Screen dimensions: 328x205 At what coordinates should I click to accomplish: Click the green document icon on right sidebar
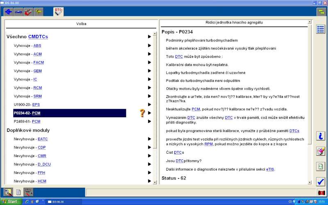(x=321, y=166)
